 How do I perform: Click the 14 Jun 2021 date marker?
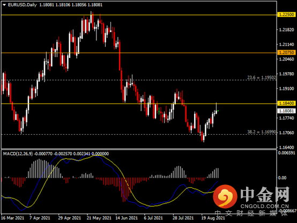pyautogui.click(x=127, y=218)
